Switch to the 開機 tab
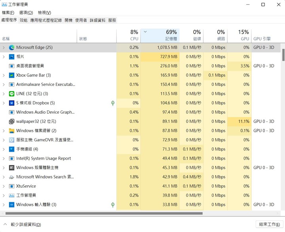285x232 pixels. pyautogui.click(x=68, y=20)
